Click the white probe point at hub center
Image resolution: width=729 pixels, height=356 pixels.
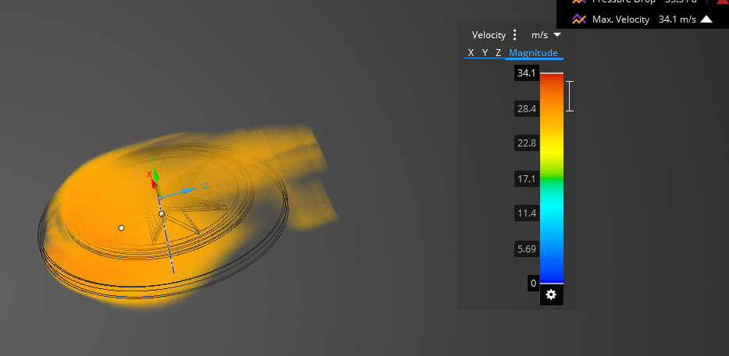[162, 213]
